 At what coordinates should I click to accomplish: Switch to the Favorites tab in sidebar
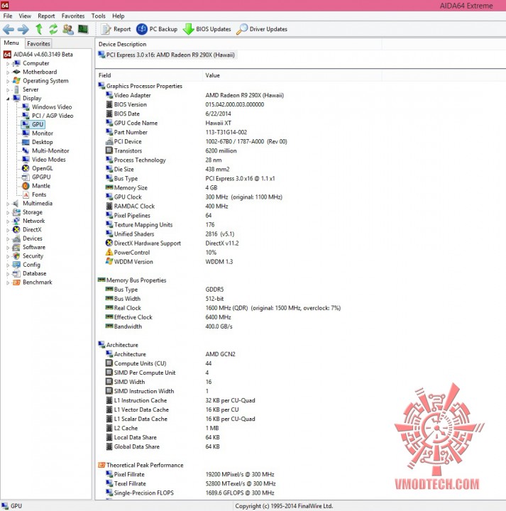38,43
